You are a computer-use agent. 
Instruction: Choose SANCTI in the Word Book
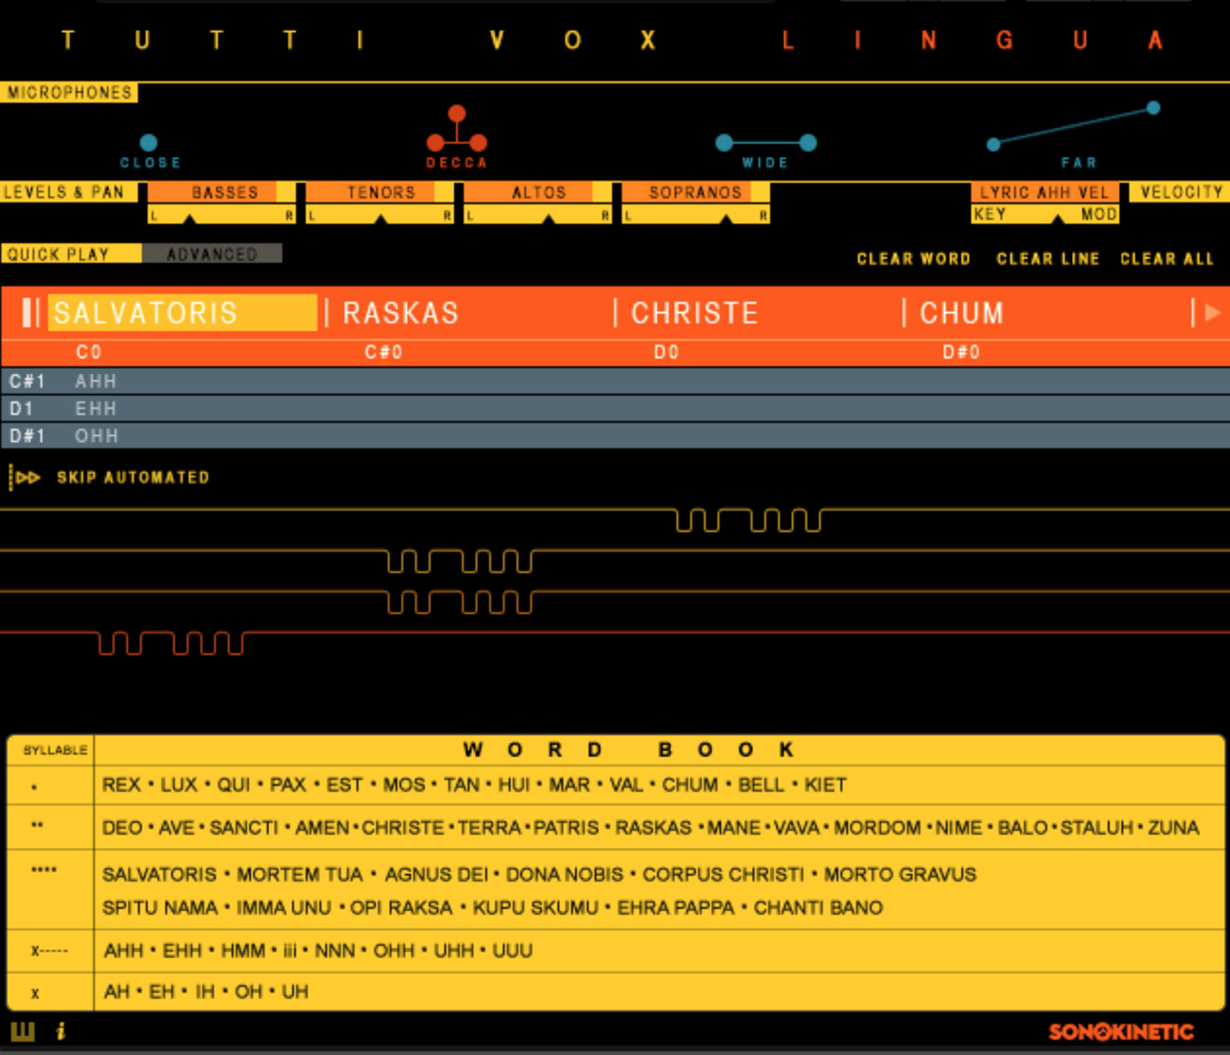(x=243, y=828)
